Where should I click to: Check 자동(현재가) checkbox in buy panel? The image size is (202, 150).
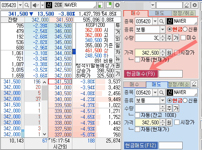(138, 60)
